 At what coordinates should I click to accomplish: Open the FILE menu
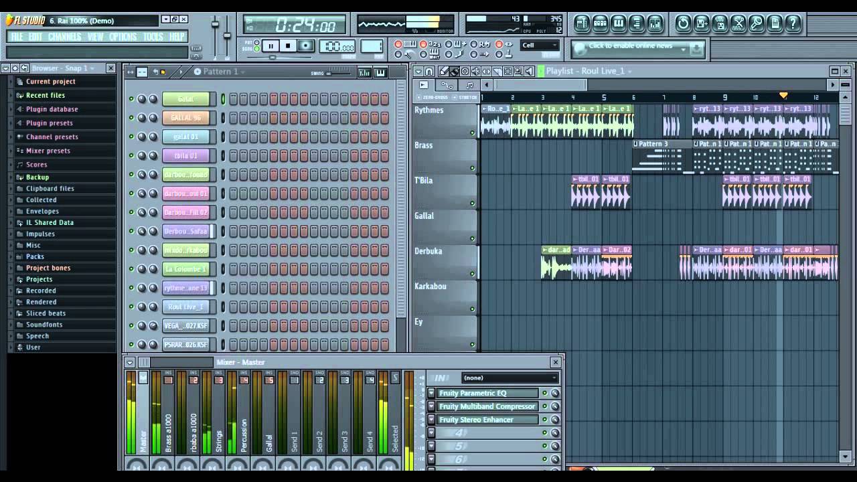[x=17, y=37]
